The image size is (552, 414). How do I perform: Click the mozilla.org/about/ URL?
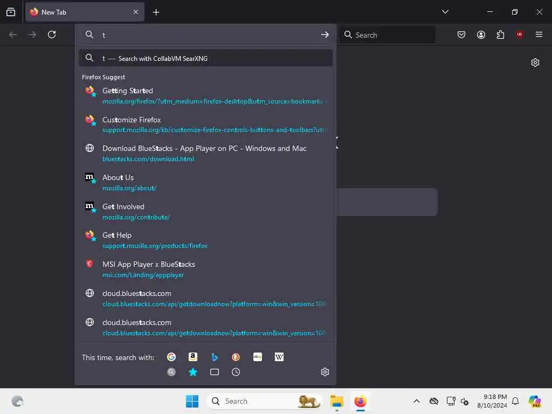click(129, 188)
